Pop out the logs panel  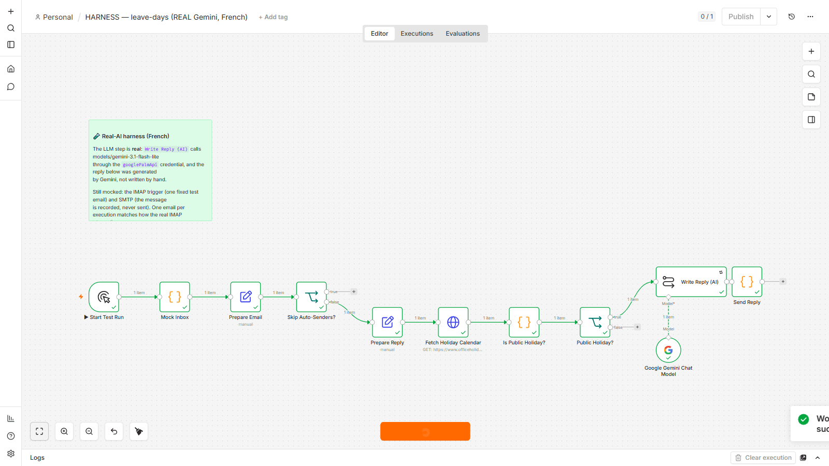(x=803, y=458)
